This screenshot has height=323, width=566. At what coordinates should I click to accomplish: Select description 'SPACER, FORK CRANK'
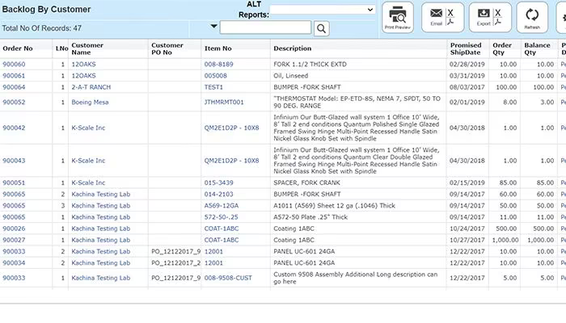(x=306, y=182)
